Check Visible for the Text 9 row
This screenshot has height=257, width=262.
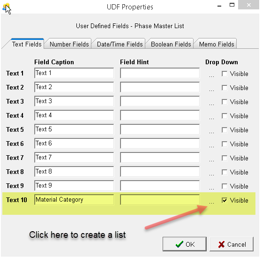(225, 186)
